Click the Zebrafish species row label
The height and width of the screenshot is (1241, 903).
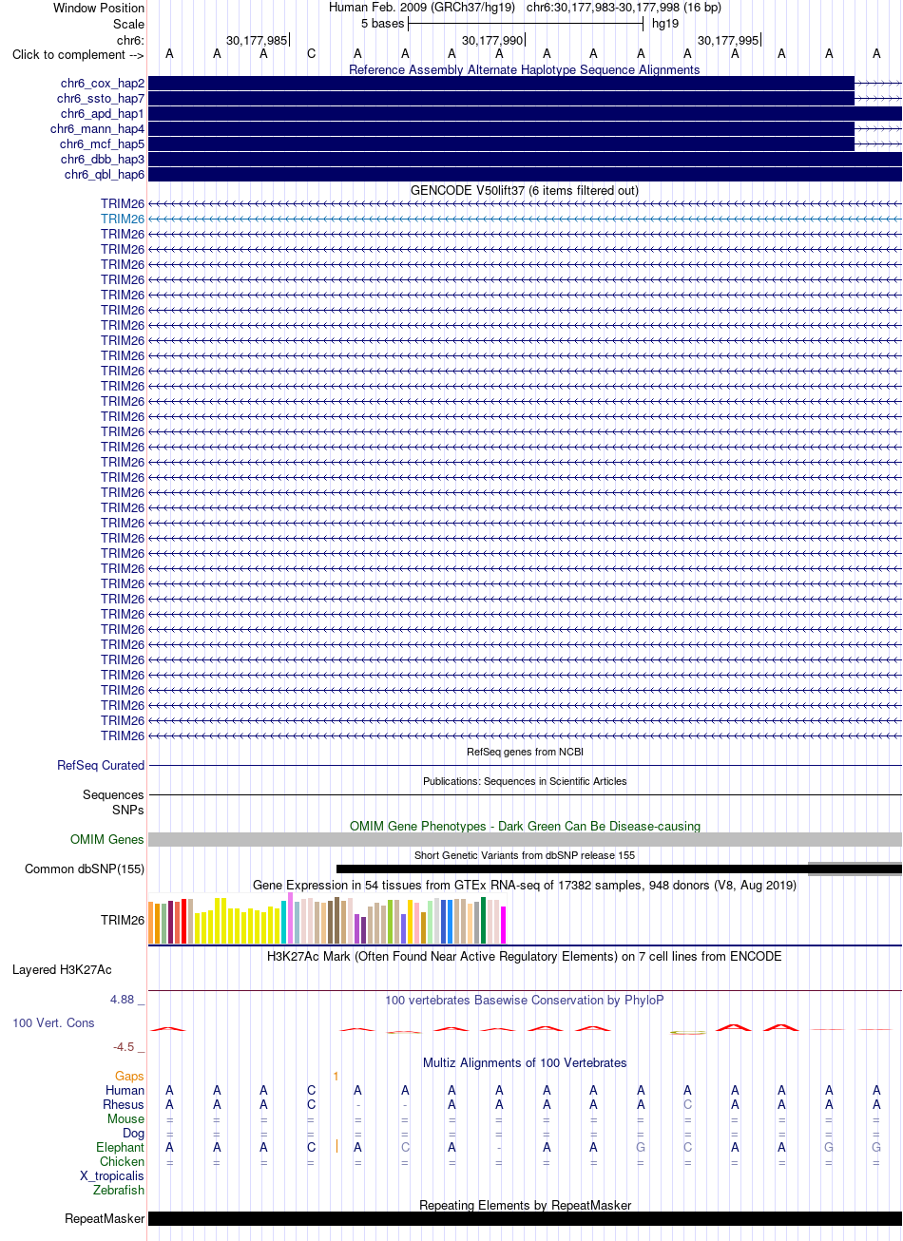119,1190
